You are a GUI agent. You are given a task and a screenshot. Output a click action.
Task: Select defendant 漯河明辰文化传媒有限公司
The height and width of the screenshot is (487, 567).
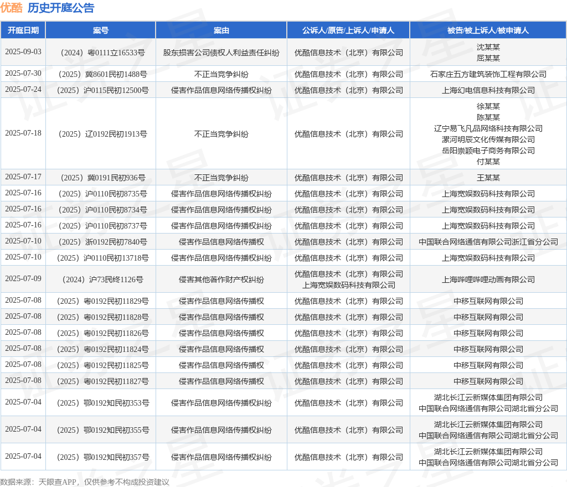tap(488, 139)
